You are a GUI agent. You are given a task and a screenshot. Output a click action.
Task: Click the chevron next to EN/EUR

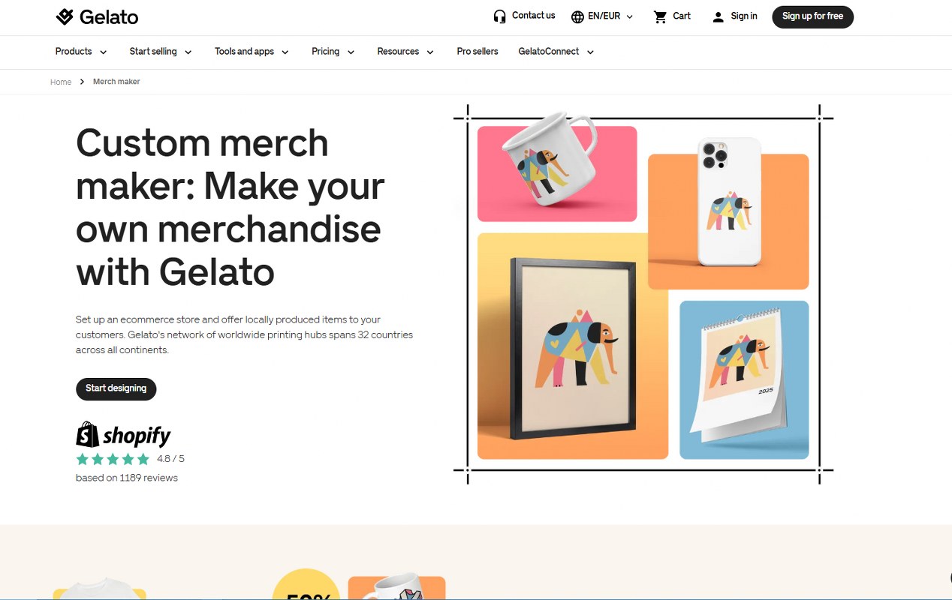[629, 16]
